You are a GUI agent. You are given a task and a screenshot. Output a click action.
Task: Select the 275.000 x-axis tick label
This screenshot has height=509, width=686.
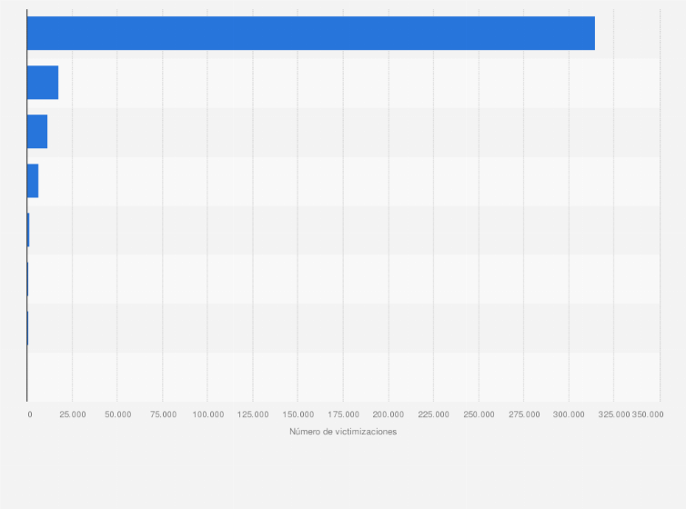click(524, 414)
